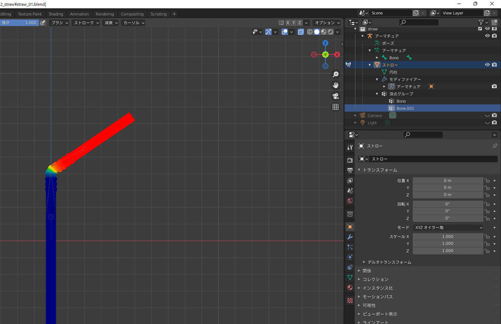Toggle X symmetry mirror button
The width and height of the screenshot is (501, 324).
[288, 23]
